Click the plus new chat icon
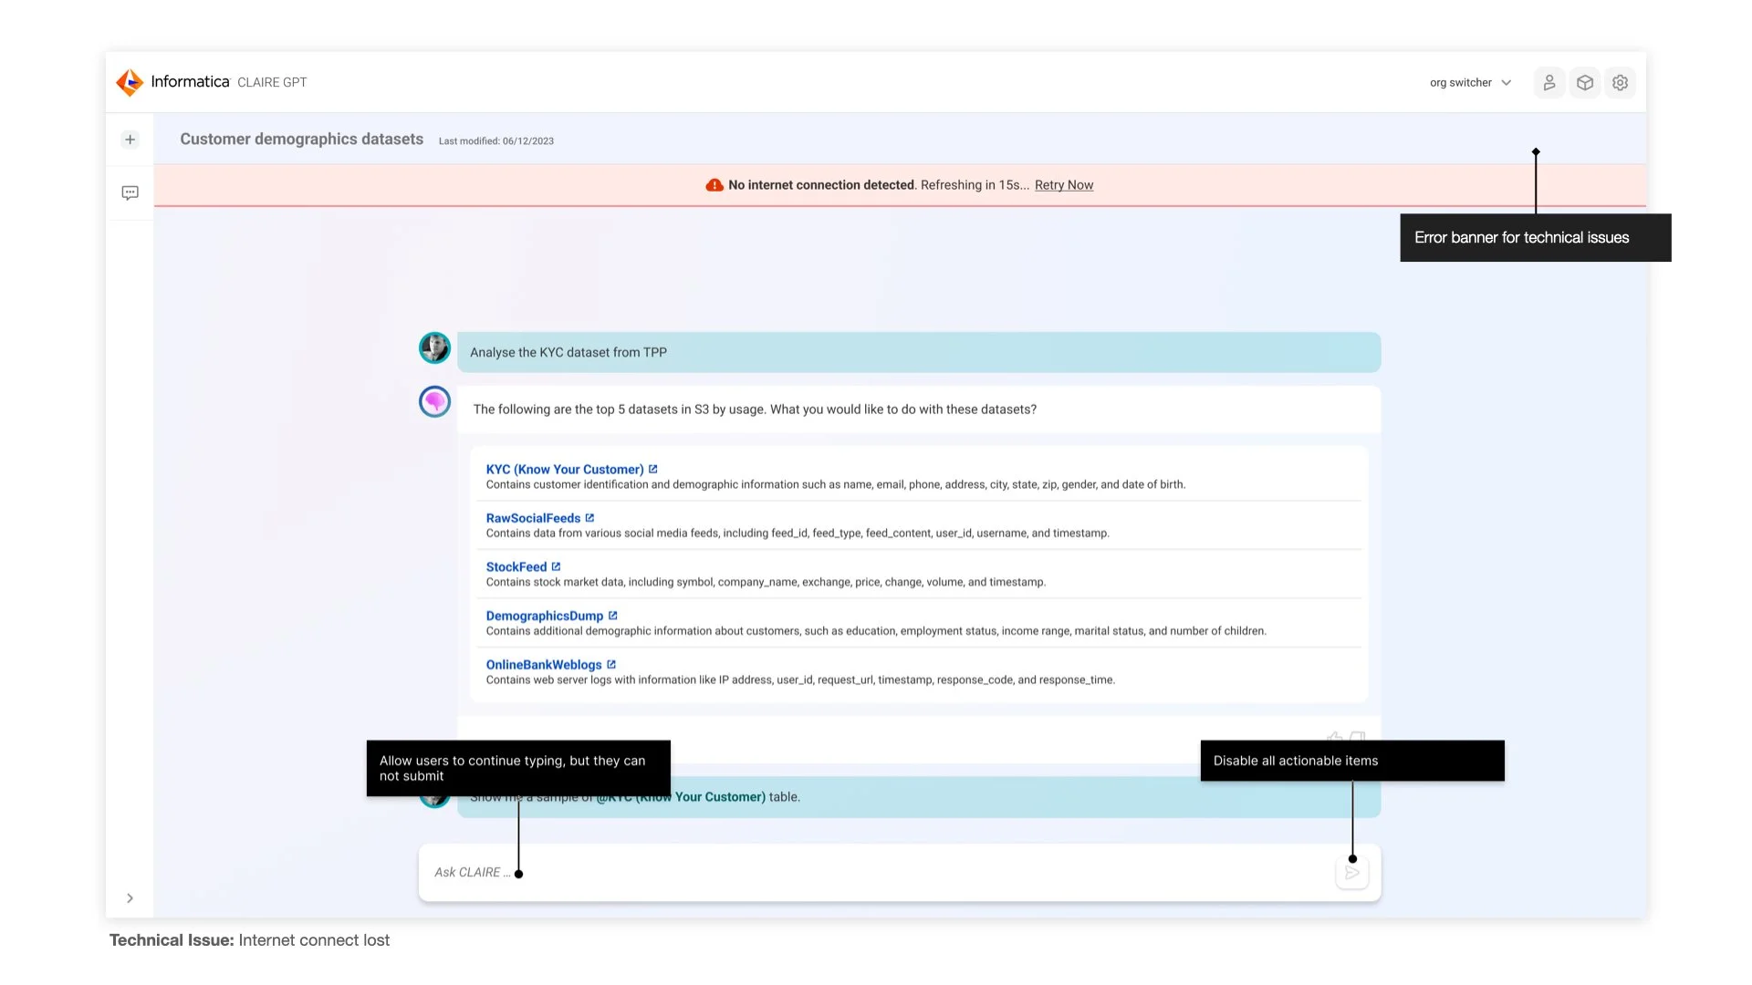1752x985 pixels. [x=130, y=140]
